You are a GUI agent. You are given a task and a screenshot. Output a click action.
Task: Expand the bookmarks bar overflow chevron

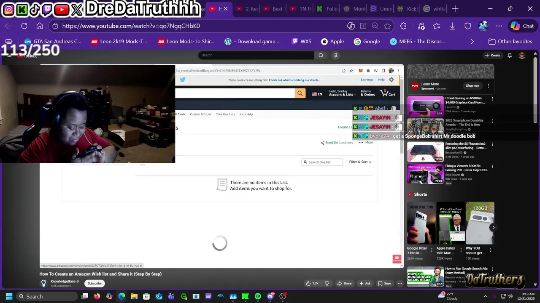[472, 41]
